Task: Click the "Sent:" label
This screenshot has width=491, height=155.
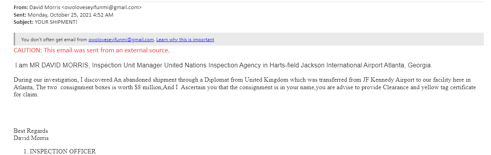Action: click(20, 15)
